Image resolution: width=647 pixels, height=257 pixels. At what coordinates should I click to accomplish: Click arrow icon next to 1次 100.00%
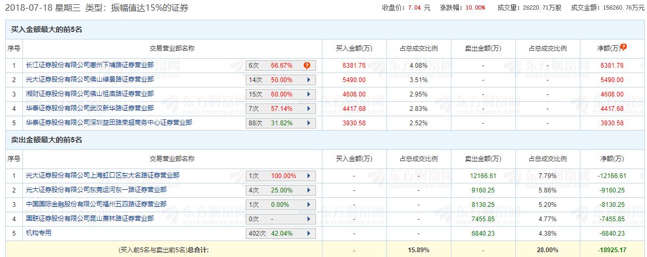pyautogui.click(x=308, y=176)
